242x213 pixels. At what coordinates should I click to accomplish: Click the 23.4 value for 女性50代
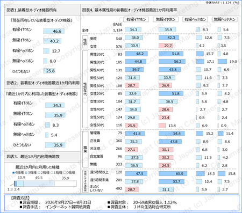(166, 117)
